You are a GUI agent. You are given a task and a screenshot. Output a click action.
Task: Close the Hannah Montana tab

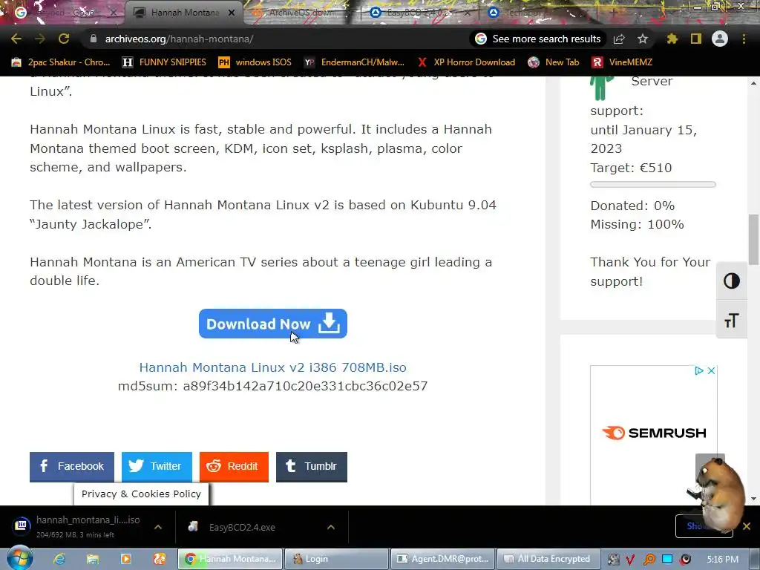tap(232, 13)
